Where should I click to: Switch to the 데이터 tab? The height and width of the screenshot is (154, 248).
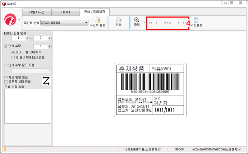click(x=66, y=12)
